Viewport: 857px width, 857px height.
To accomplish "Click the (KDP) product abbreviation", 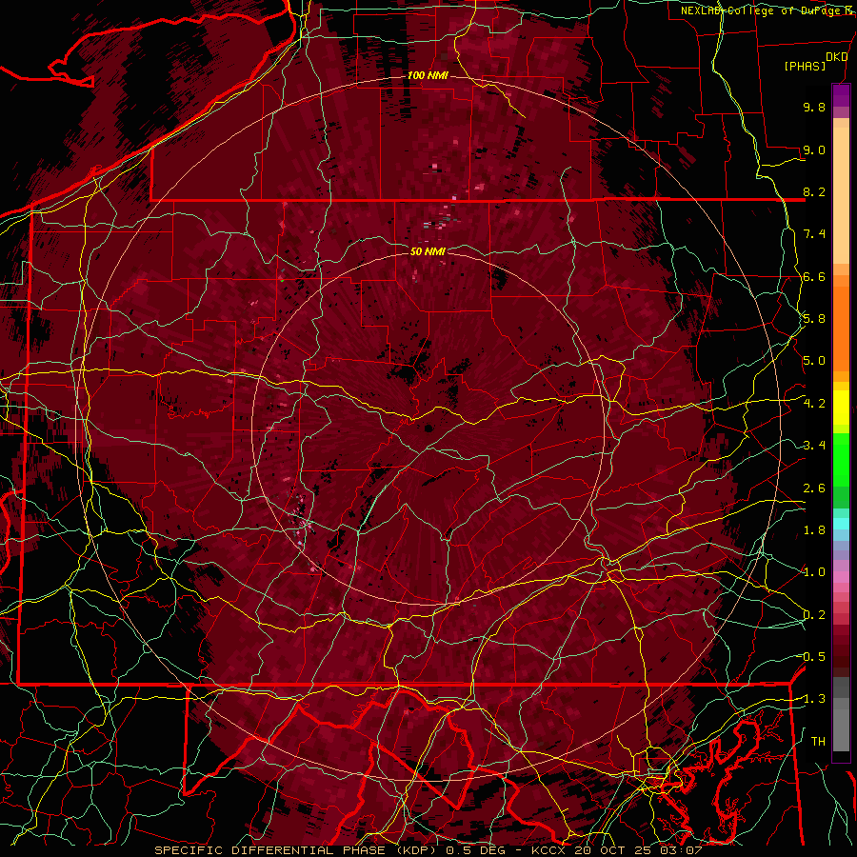I will (416, 850).
